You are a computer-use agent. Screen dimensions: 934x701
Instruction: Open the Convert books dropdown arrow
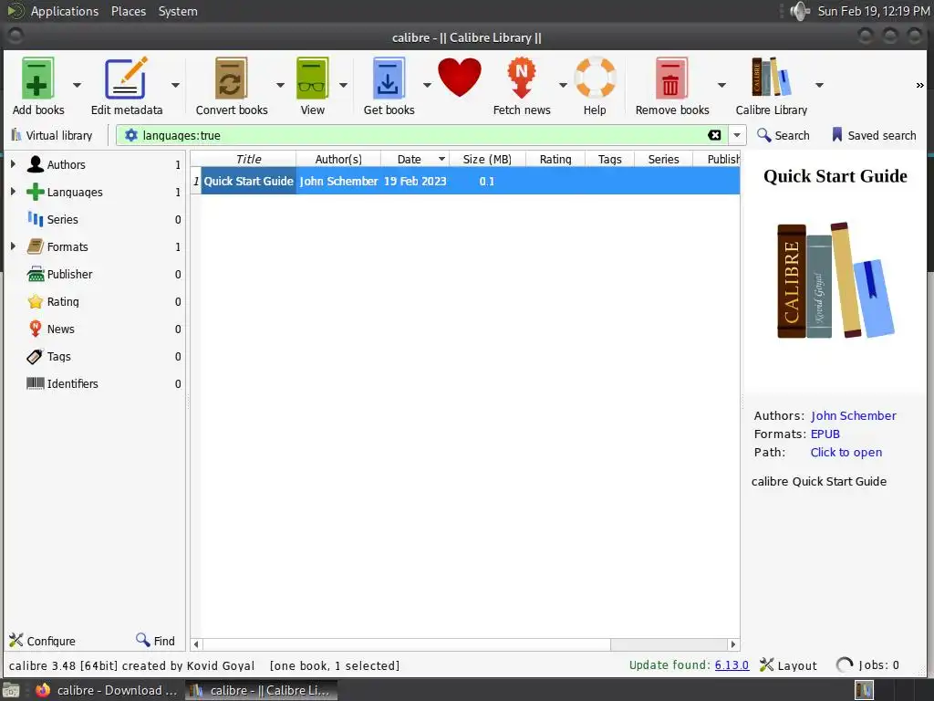click(280, 85)
